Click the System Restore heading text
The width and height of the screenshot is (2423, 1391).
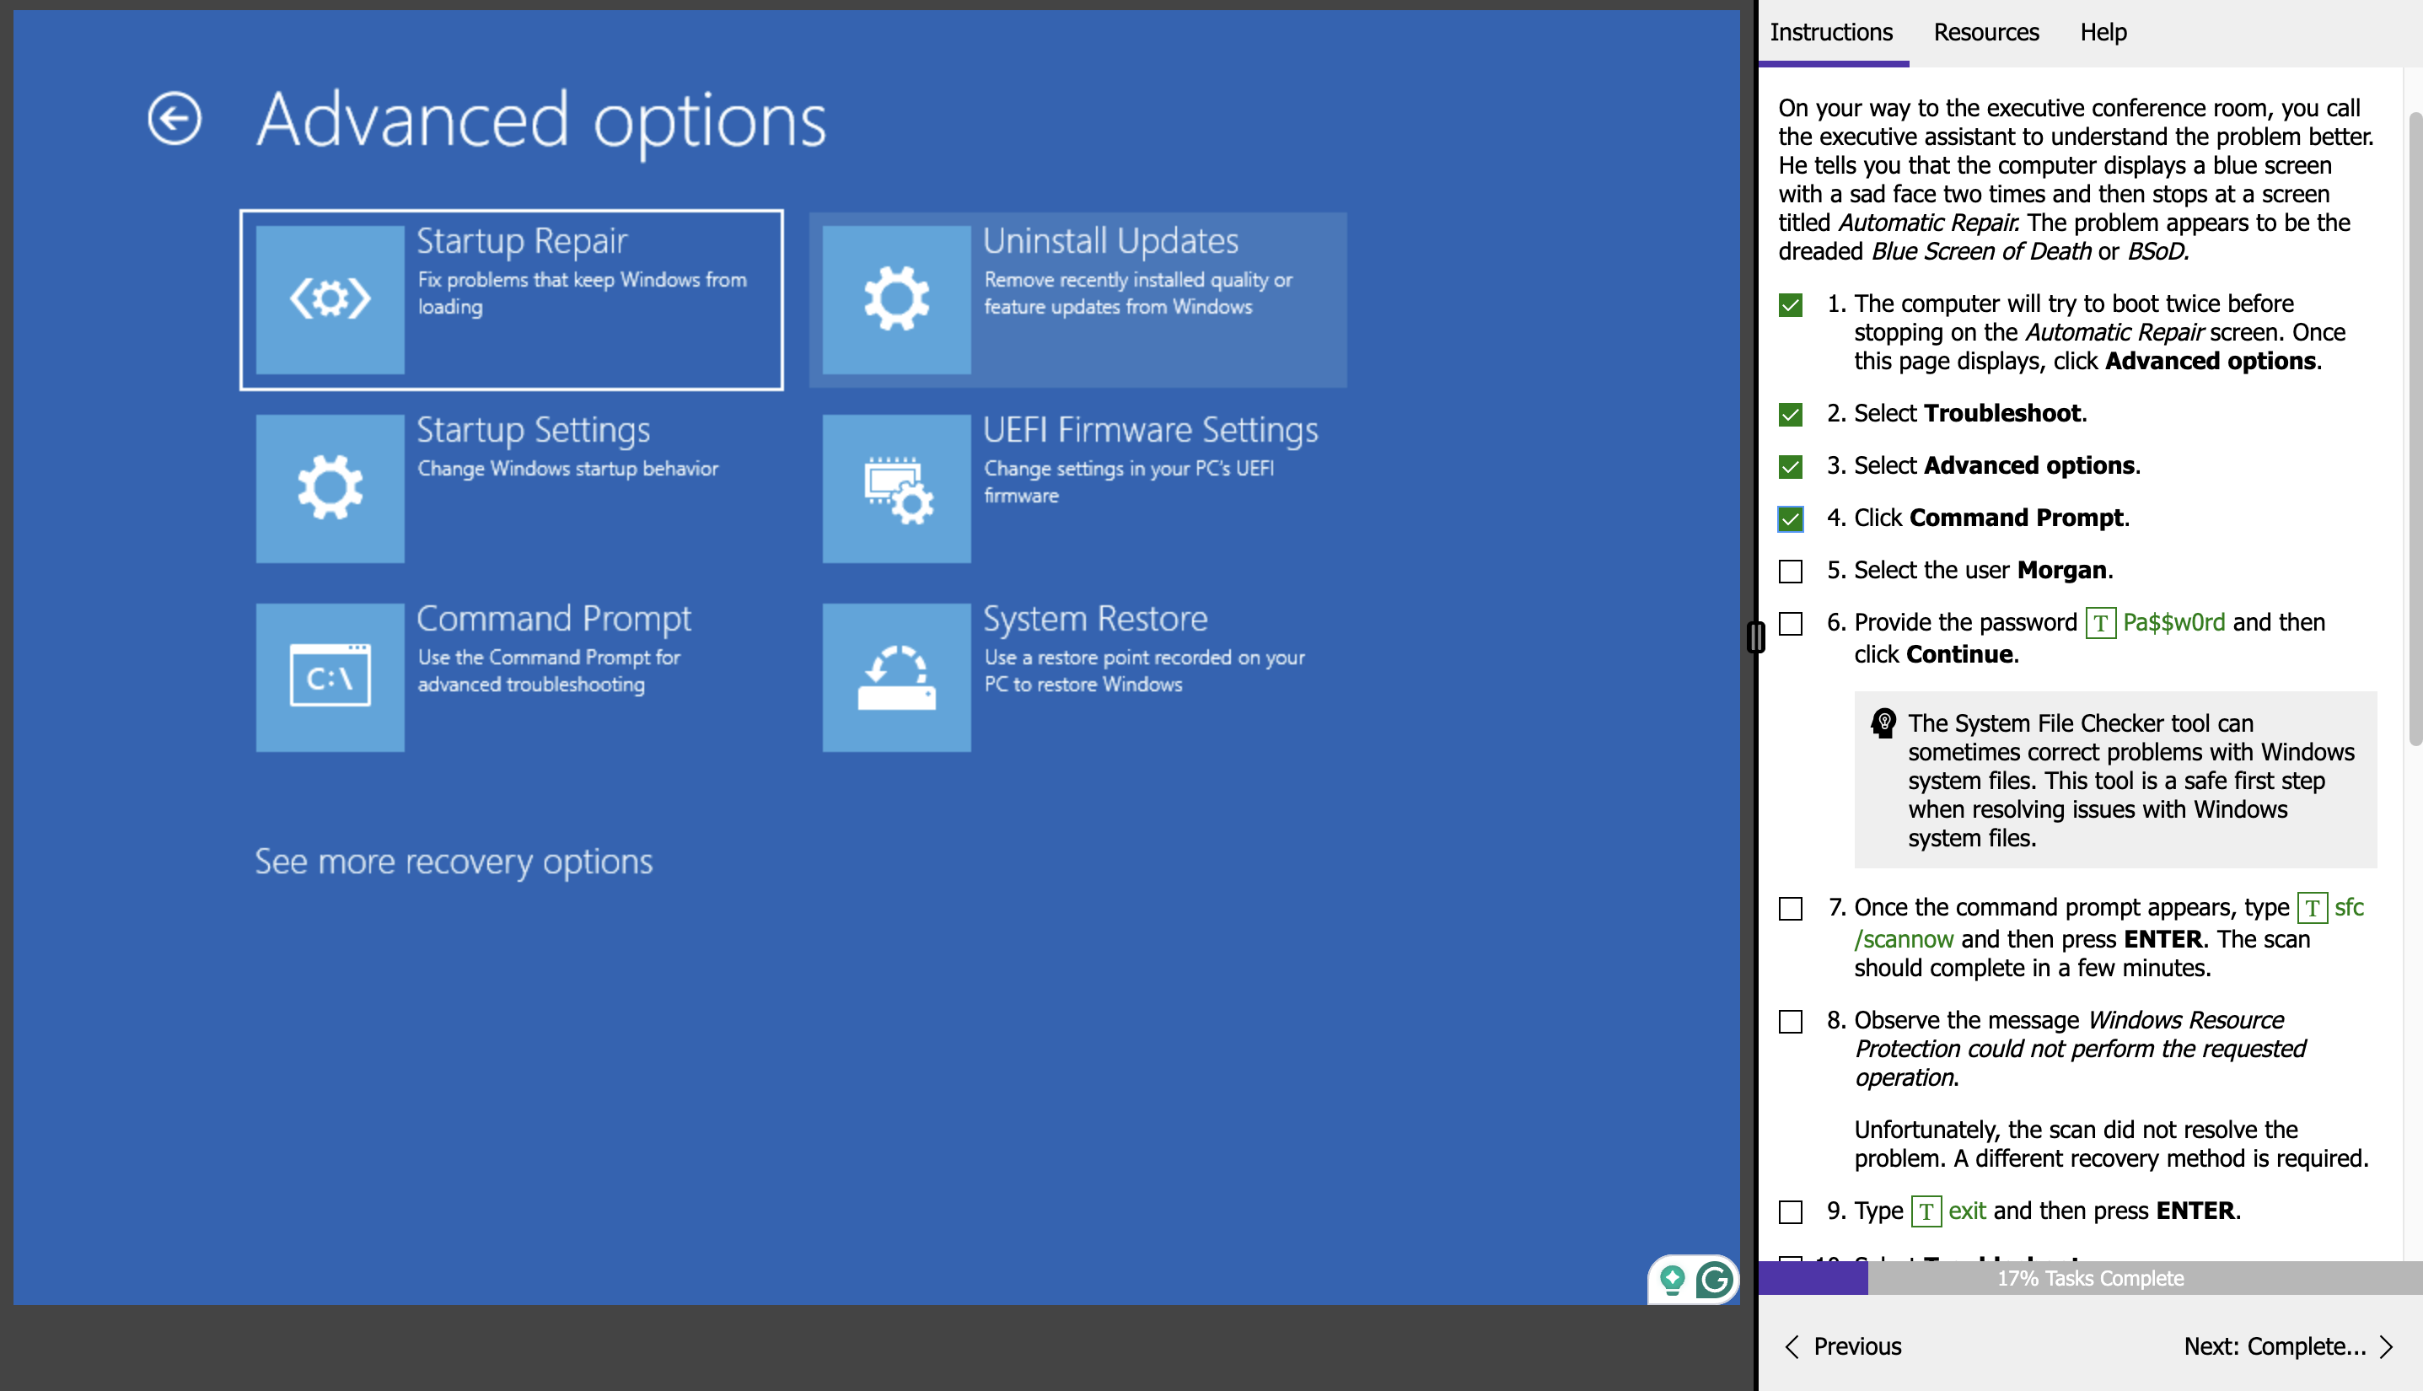(1095, 619)
